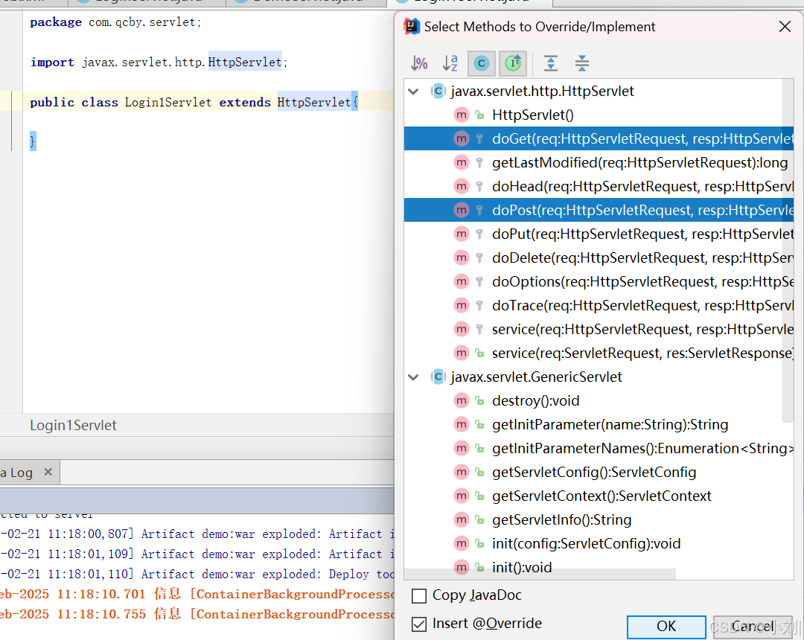Toggle show classes button

coord(481,63)
